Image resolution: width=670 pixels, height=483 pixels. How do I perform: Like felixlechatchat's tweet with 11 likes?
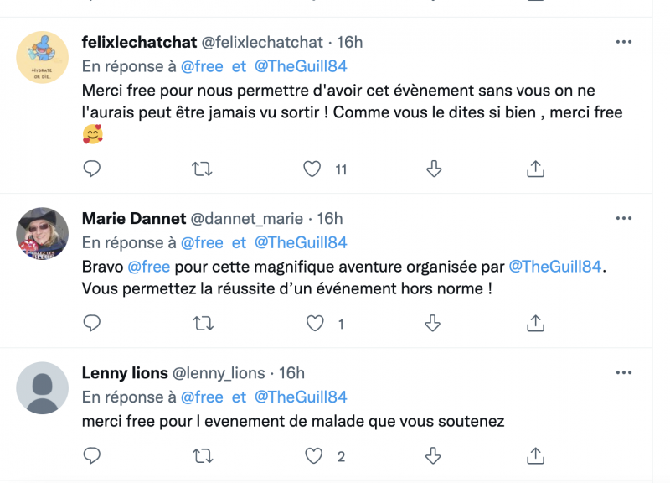(312, 169)
